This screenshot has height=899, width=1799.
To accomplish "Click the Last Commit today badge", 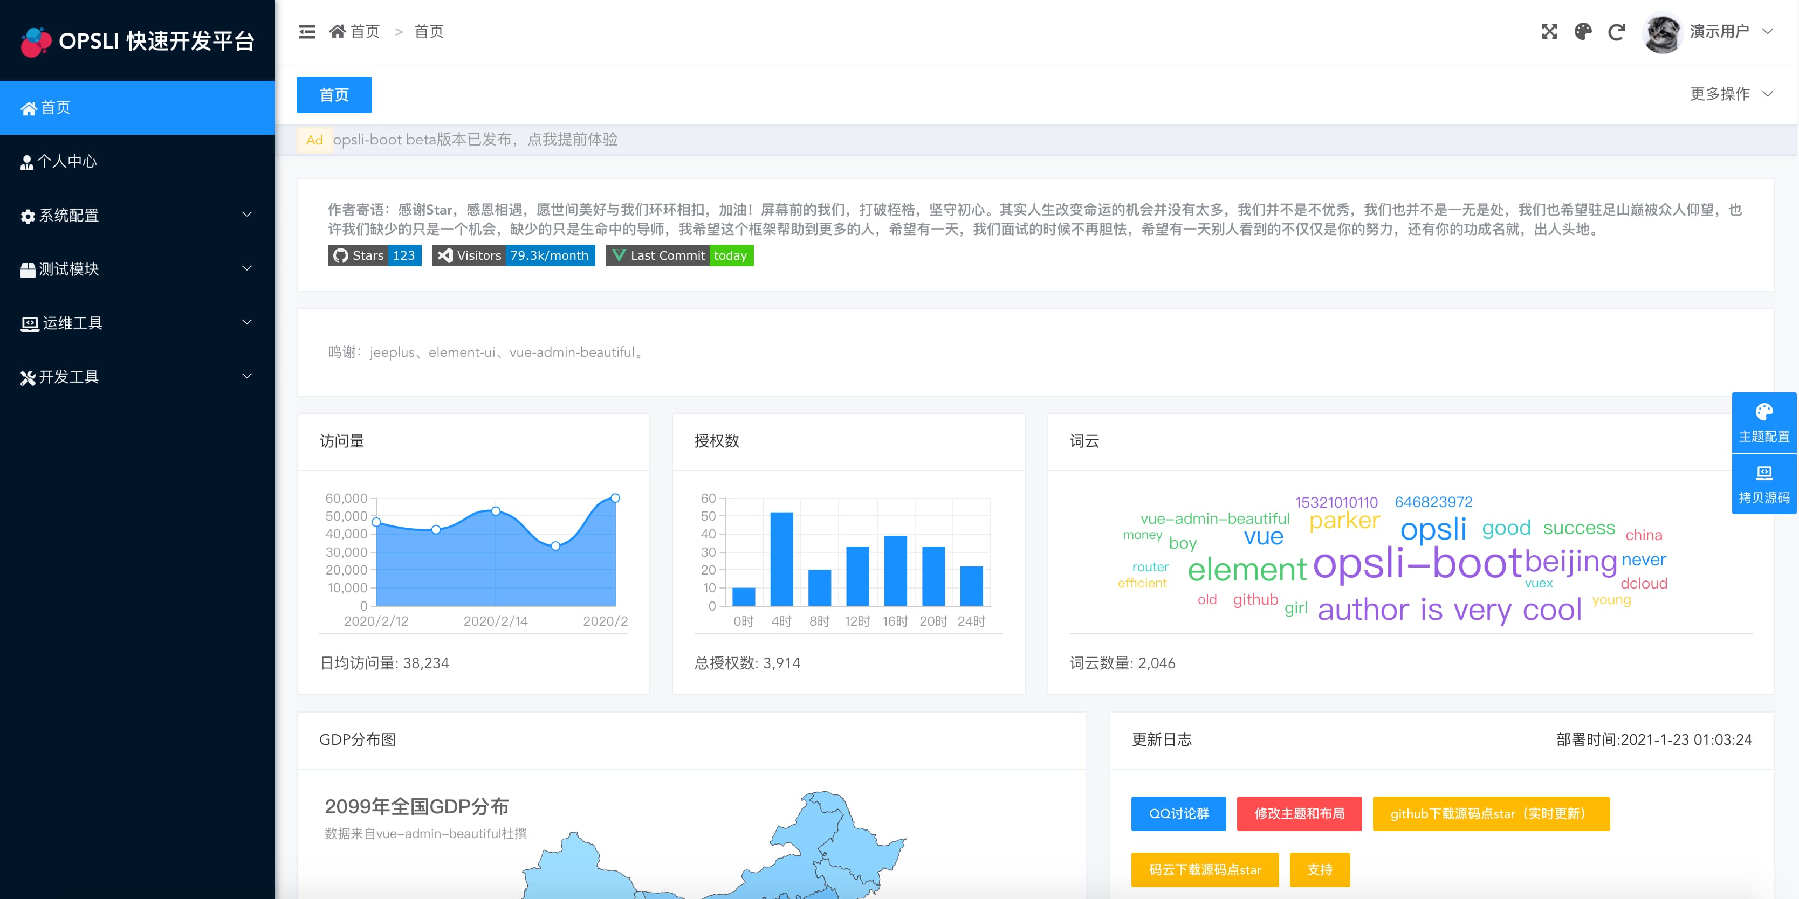I will click(679, 255).
